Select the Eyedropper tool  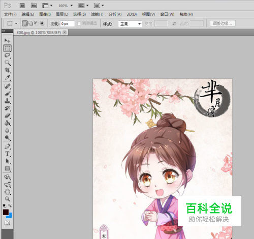(7, 77)
